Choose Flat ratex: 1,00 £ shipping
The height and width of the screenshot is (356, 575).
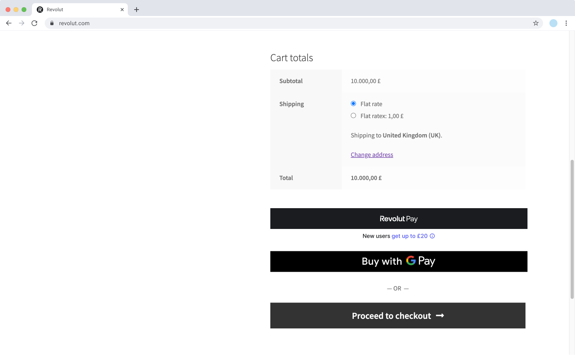point(353,115)
